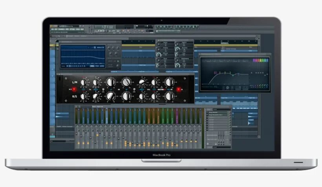The image size is (322, 187).
Task: Select the purple band 1 token in Parametric EQ
Action: (x=216, y=73)
